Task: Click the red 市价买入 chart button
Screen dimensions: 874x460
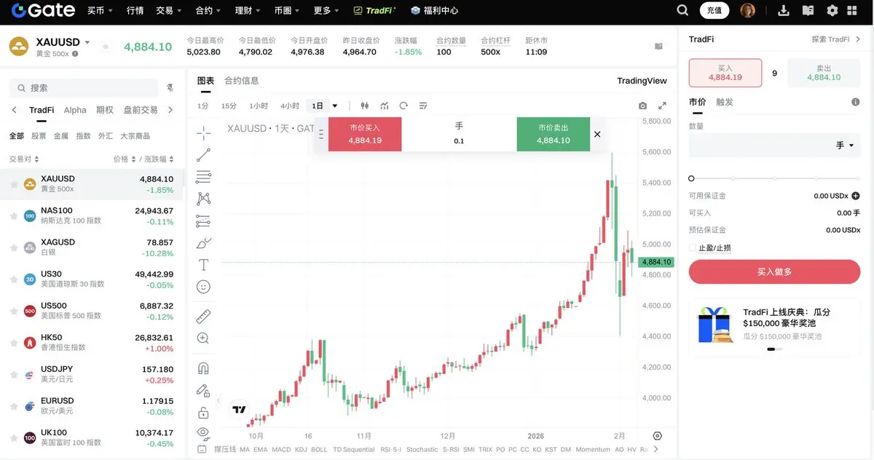Action: tap(365, 134)
